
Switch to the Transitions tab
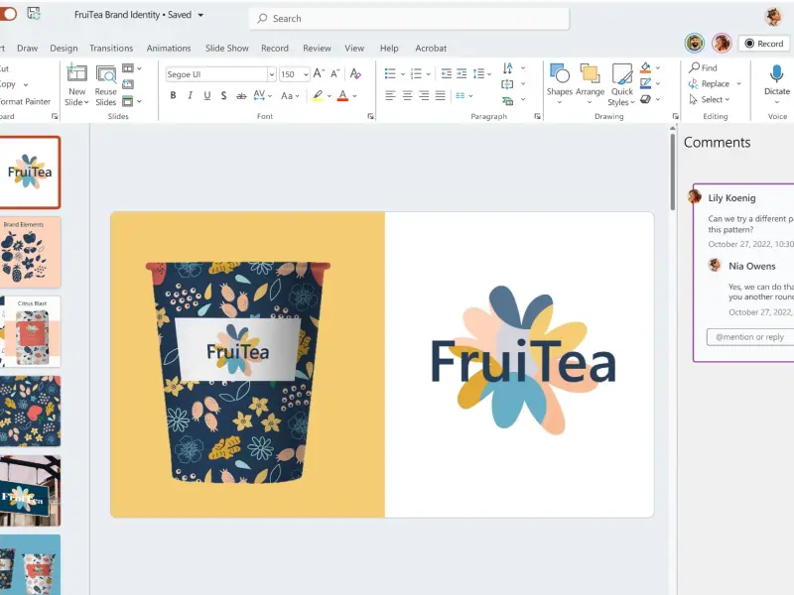tap(111, 48)
